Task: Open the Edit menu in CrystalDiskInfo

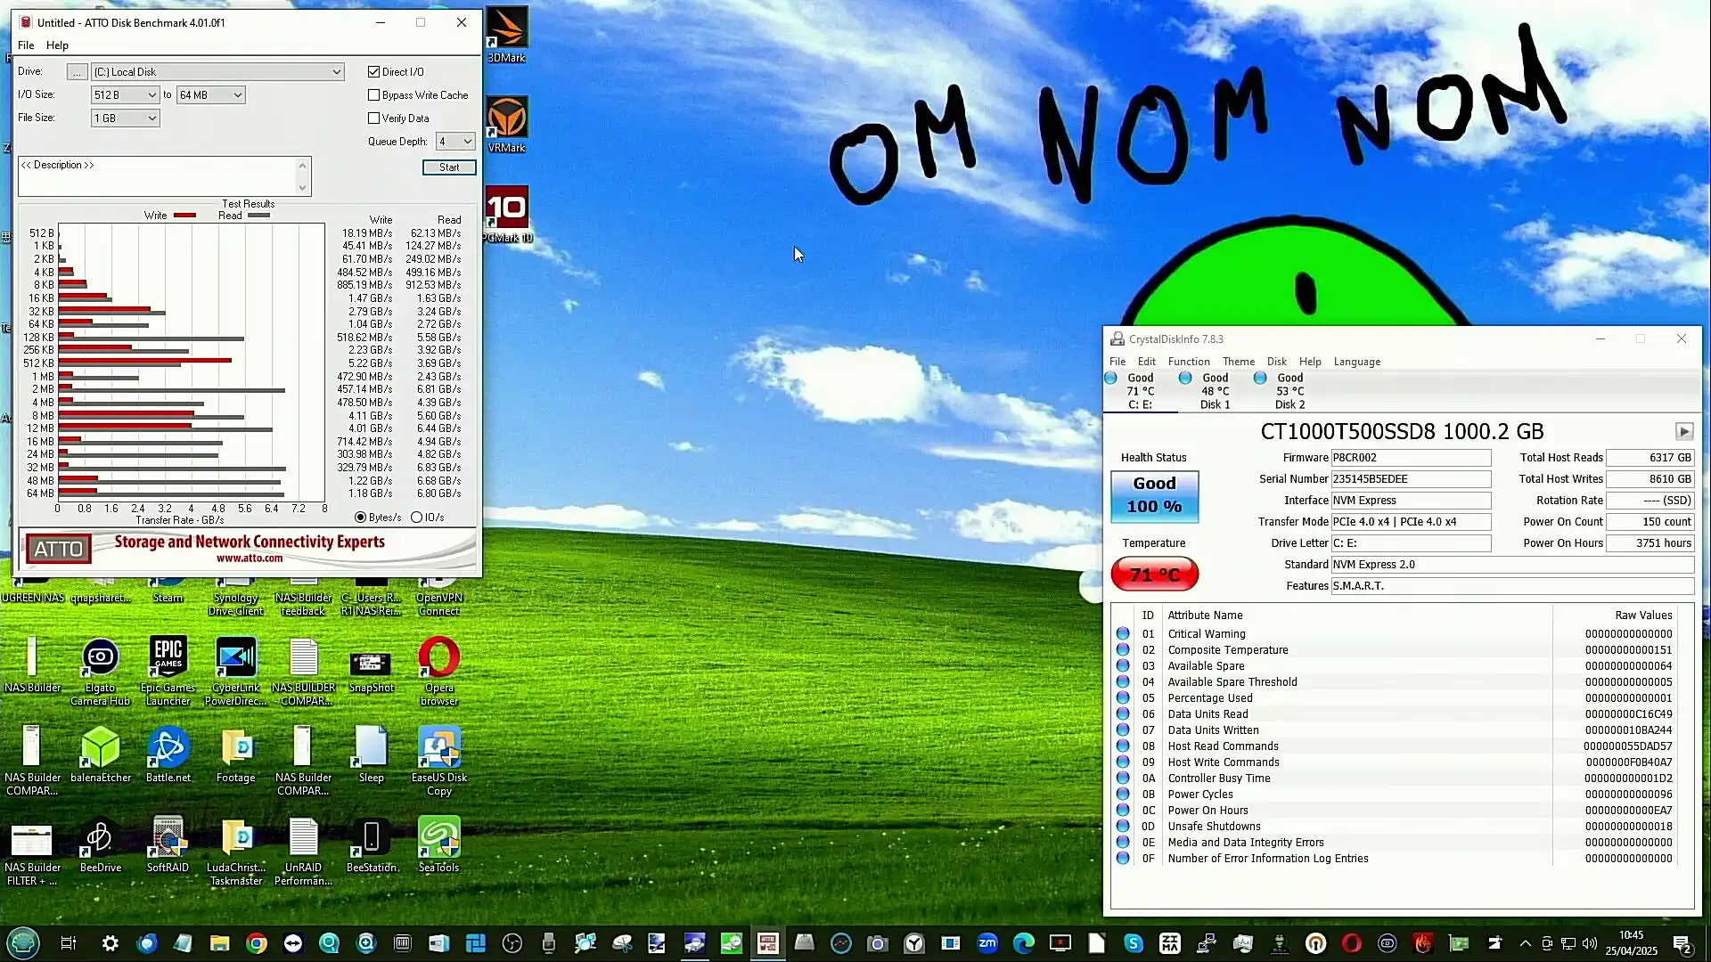Action: (1146, 362)
